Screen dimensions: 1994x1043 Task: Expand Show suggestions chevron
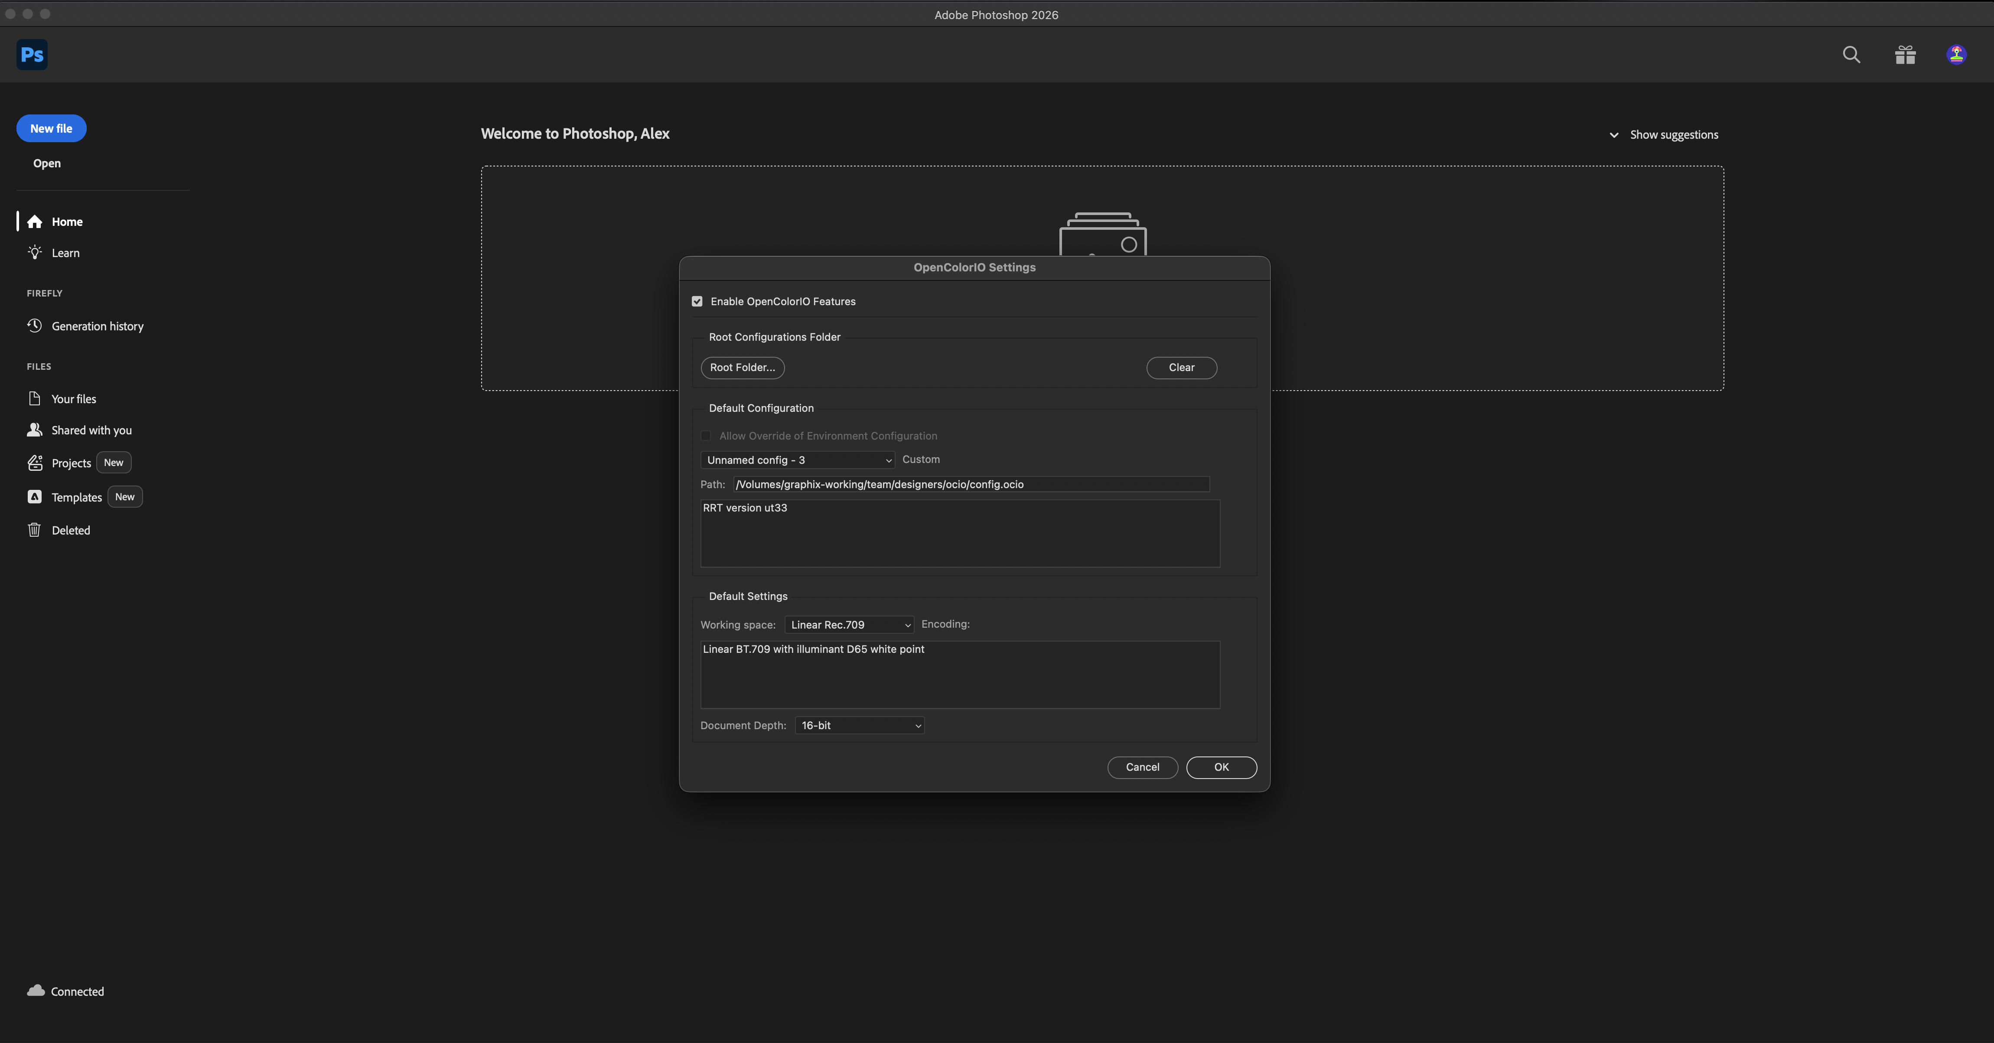(1614, 135)
